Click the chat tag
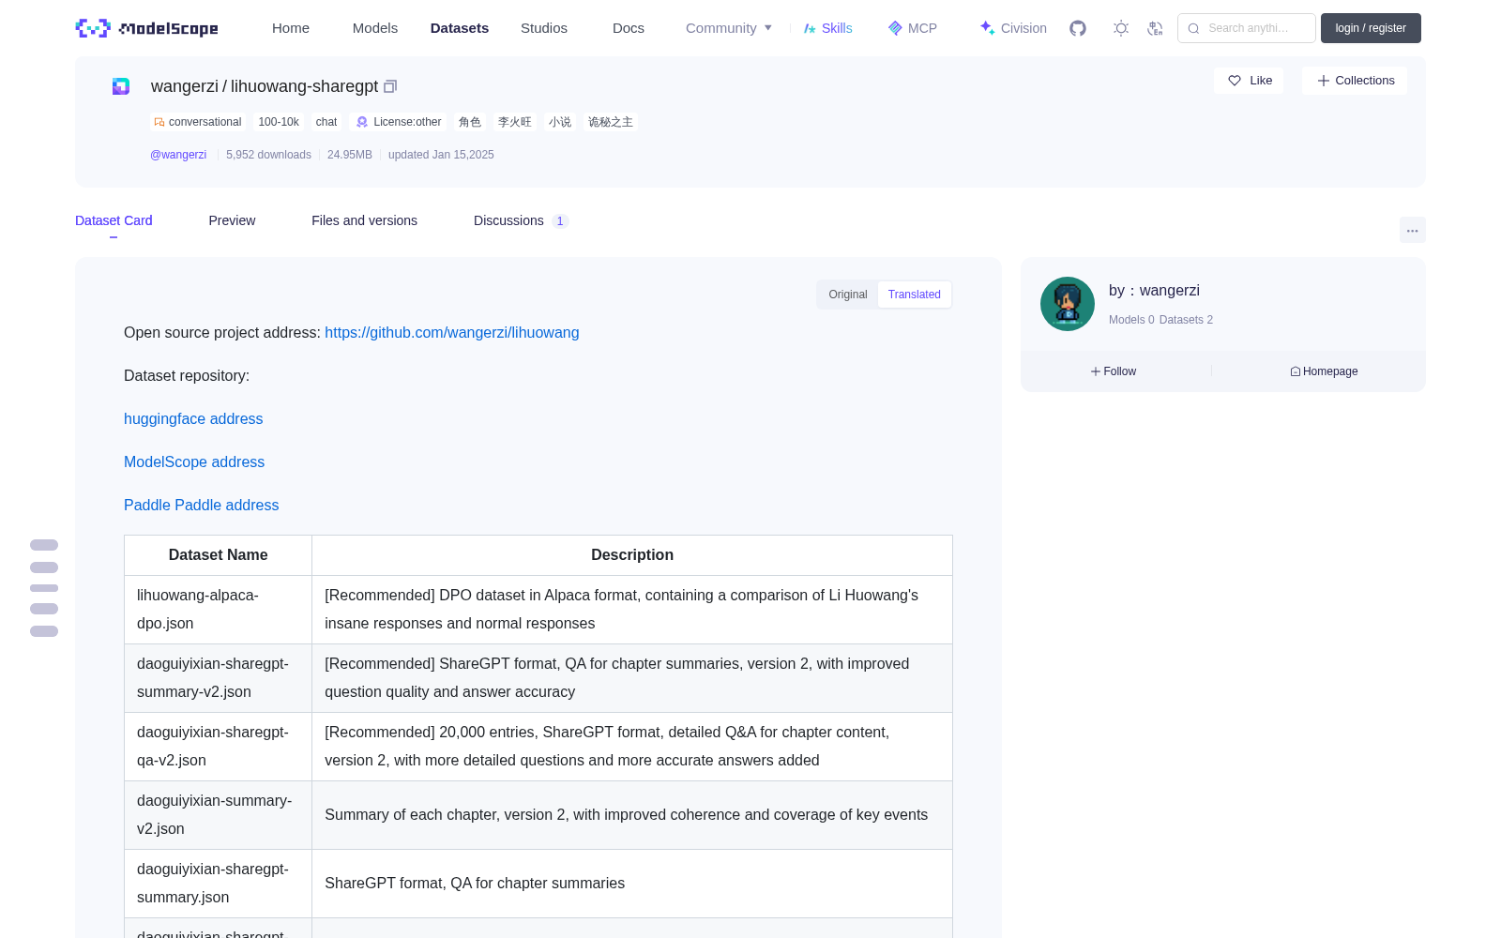Image resolution: width=1501 pixels, height=938 pixels. [x=326, y=122]
